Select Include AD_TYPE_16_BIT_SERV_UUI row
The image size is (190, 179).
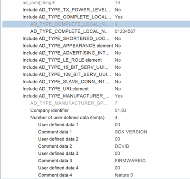96,67
